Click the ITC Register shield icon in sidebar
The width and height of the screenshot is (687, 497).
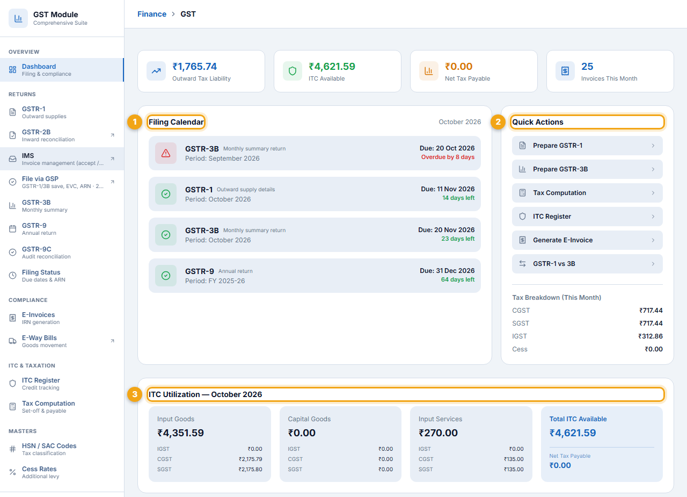tap(12, 384)
